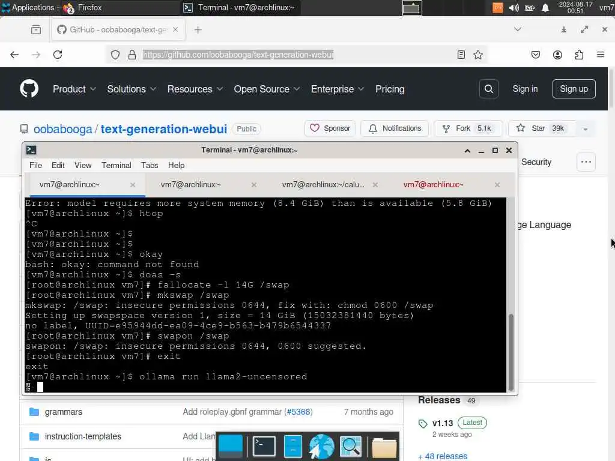Expand the Solutions menu

coord(132,89)
